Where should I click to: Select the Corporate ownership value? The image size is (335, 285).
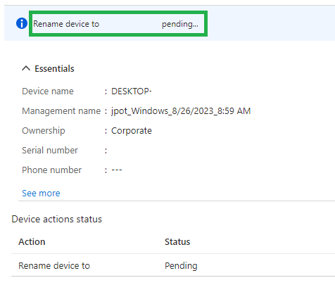pyautogui.click(x=132, y=131)
